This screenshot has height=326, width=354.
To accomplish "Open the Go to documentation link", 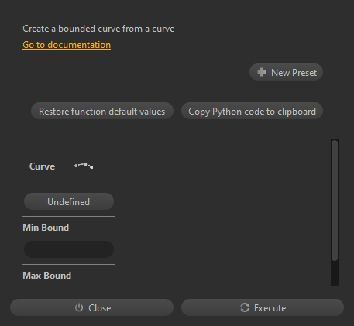I will pyautogui.click(x=67, y=45).
